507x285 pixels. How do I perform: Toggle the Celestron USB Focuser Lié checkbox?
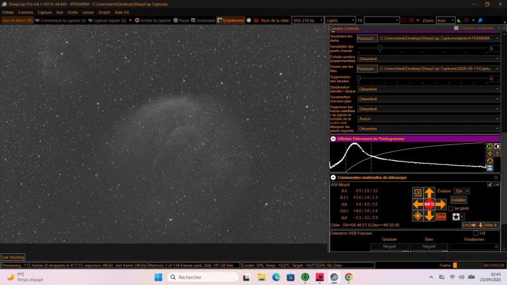[x=476, y=233]
